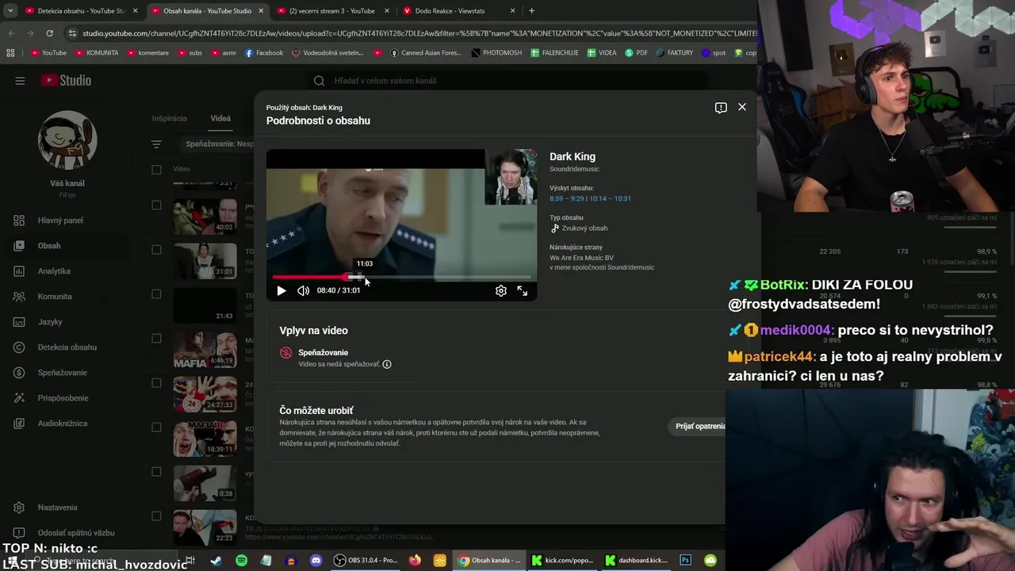Open the YouTube bookmark
Viewport: 1015px width, 571px height.
point(48,53)
